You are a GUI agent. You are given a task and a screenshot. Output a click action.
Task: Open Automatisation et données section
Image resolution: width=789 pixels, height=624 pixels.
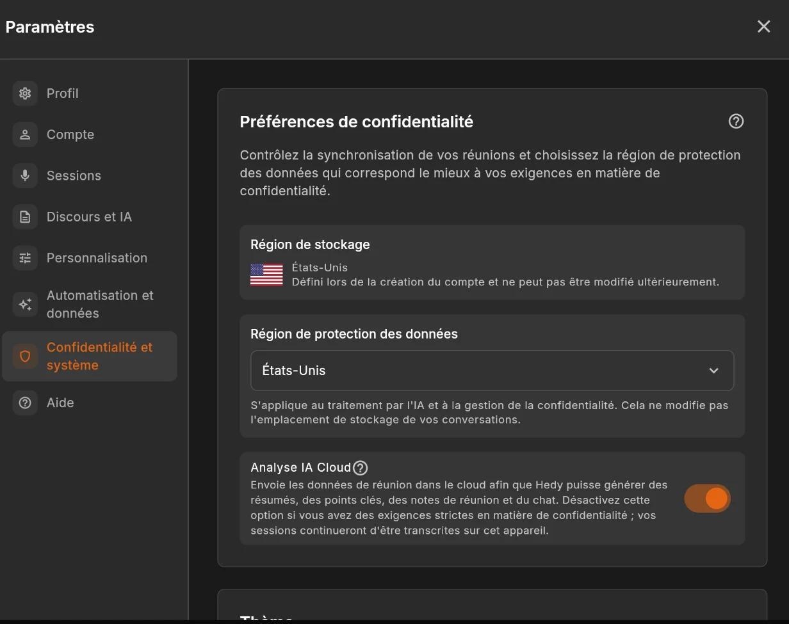[90, 305]
